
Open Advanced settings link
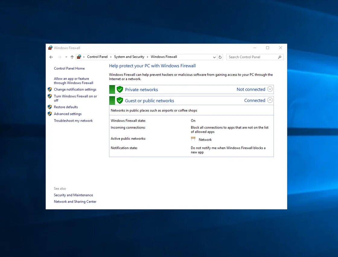click(68, 114)
